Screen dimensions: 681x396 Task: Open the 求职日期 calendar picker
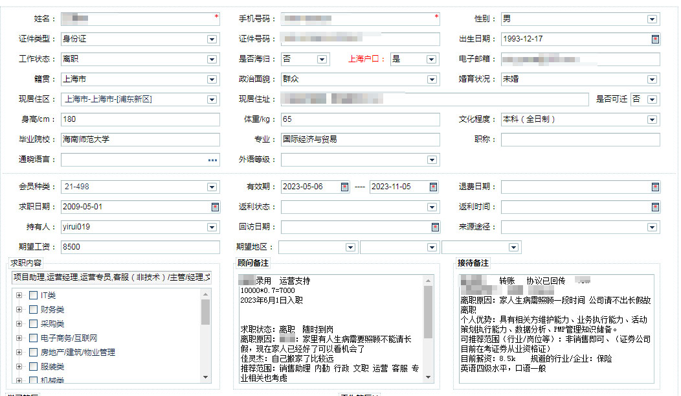(x=215, y=207)
